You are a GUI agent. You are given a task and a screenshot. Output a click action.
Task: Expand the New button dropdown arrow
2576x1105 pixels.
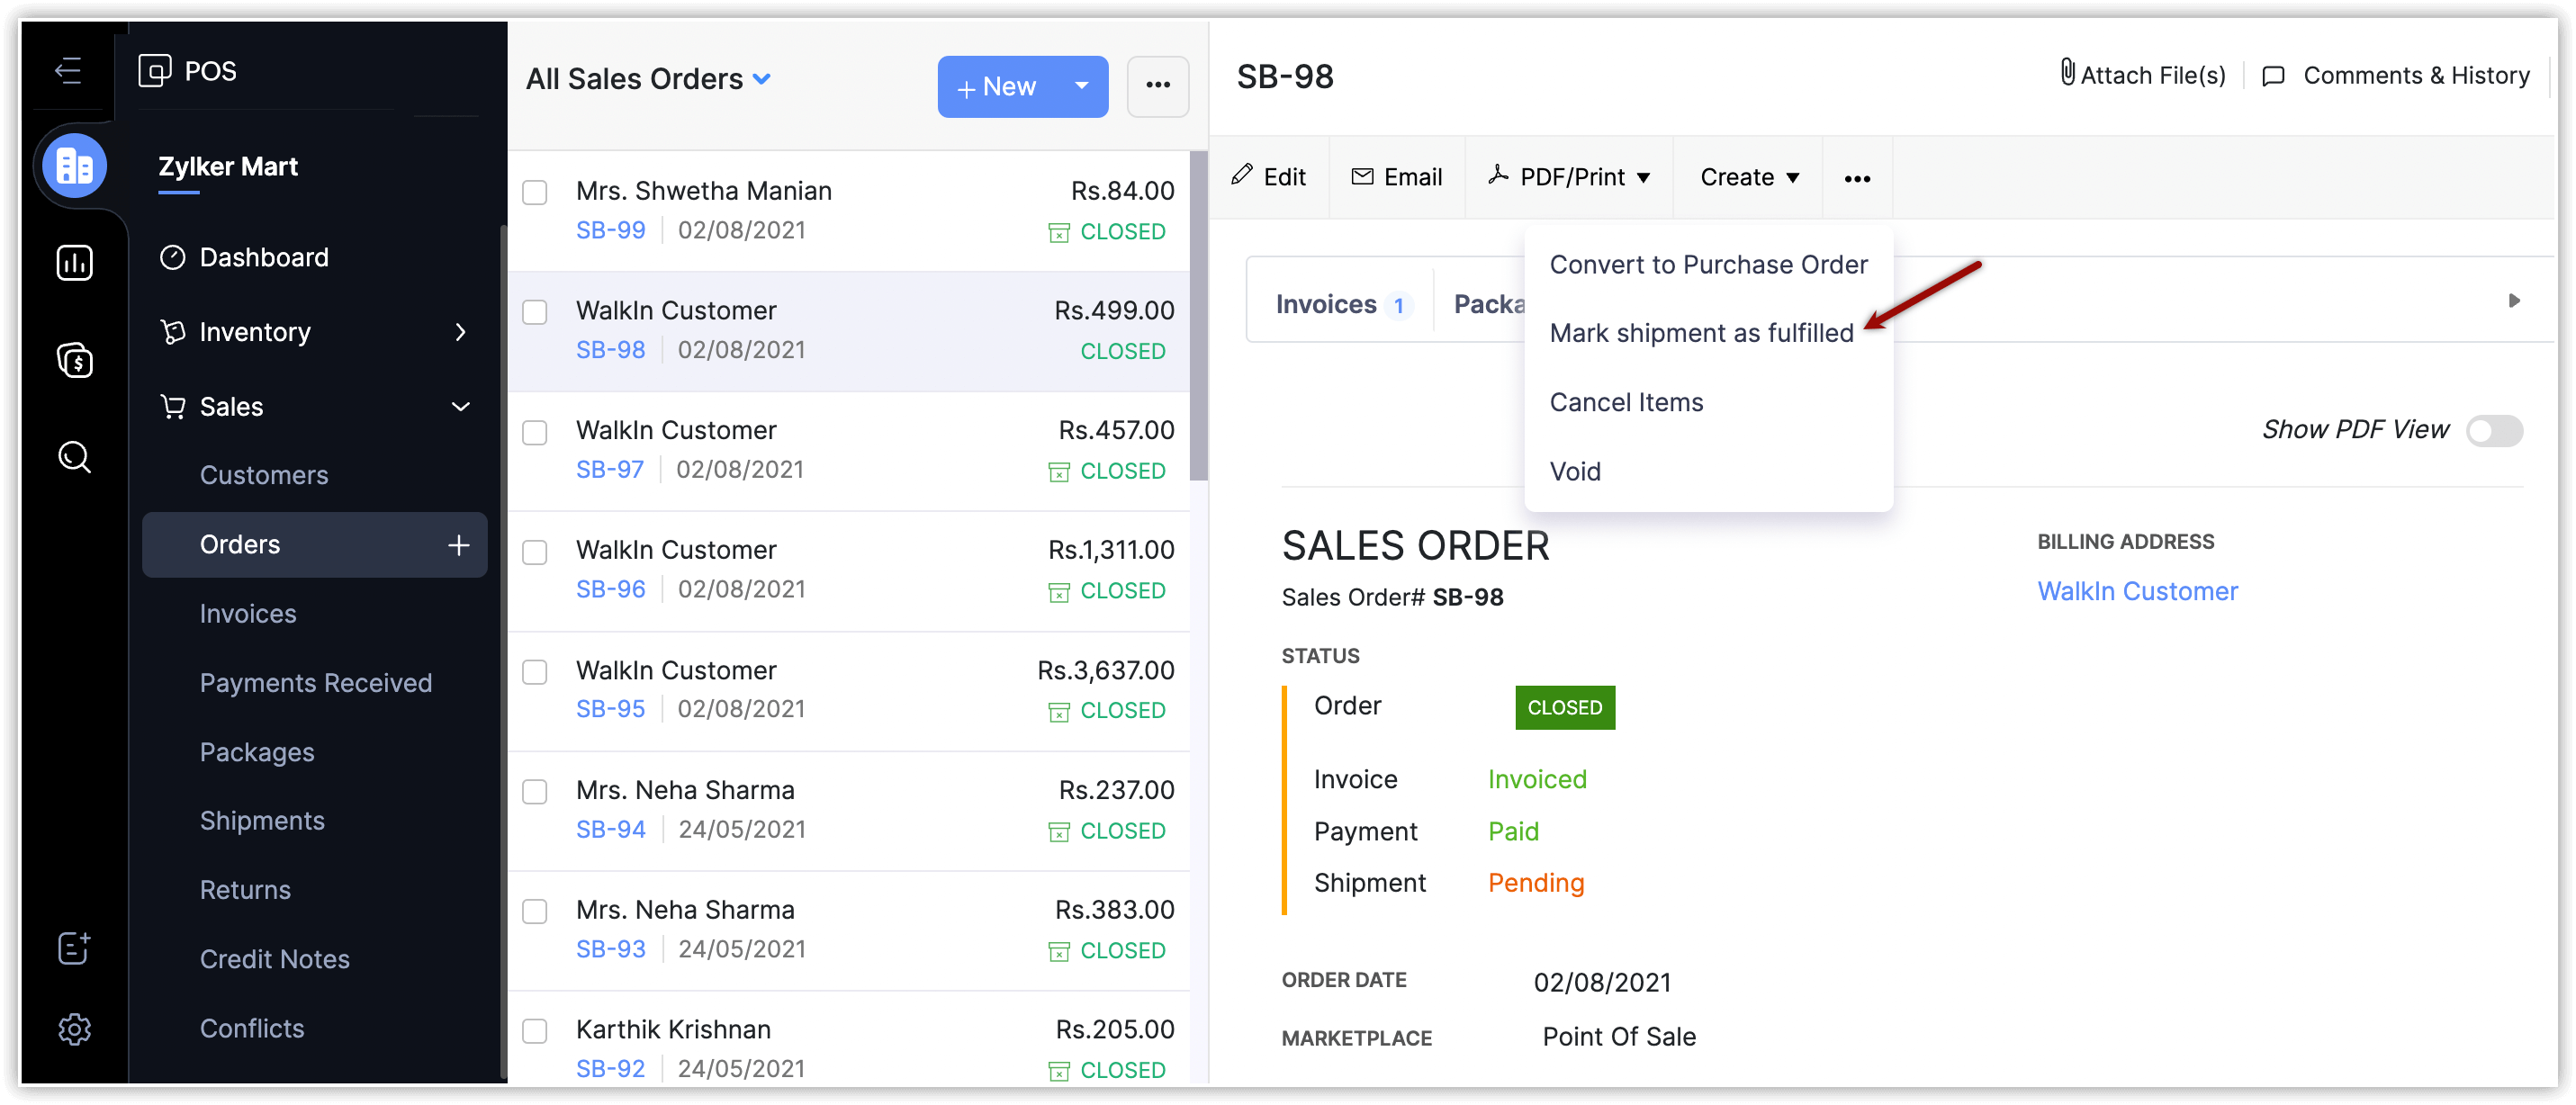(x=1081, y=86)
